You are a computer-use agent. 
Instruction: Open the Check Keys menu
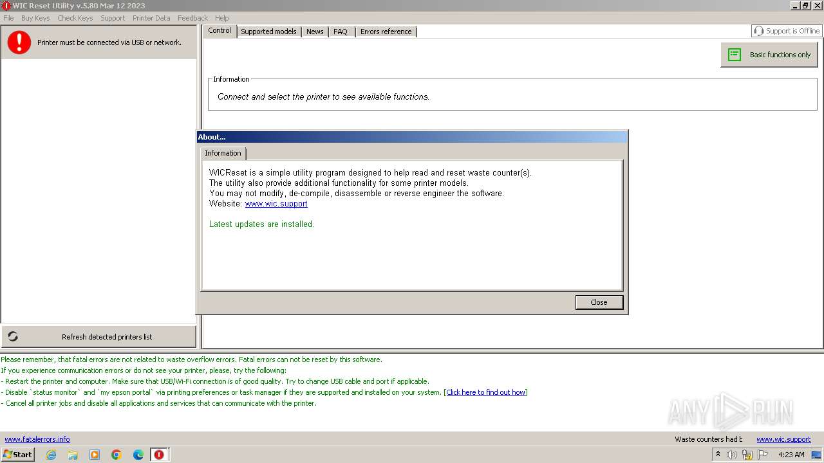[75, 18]
